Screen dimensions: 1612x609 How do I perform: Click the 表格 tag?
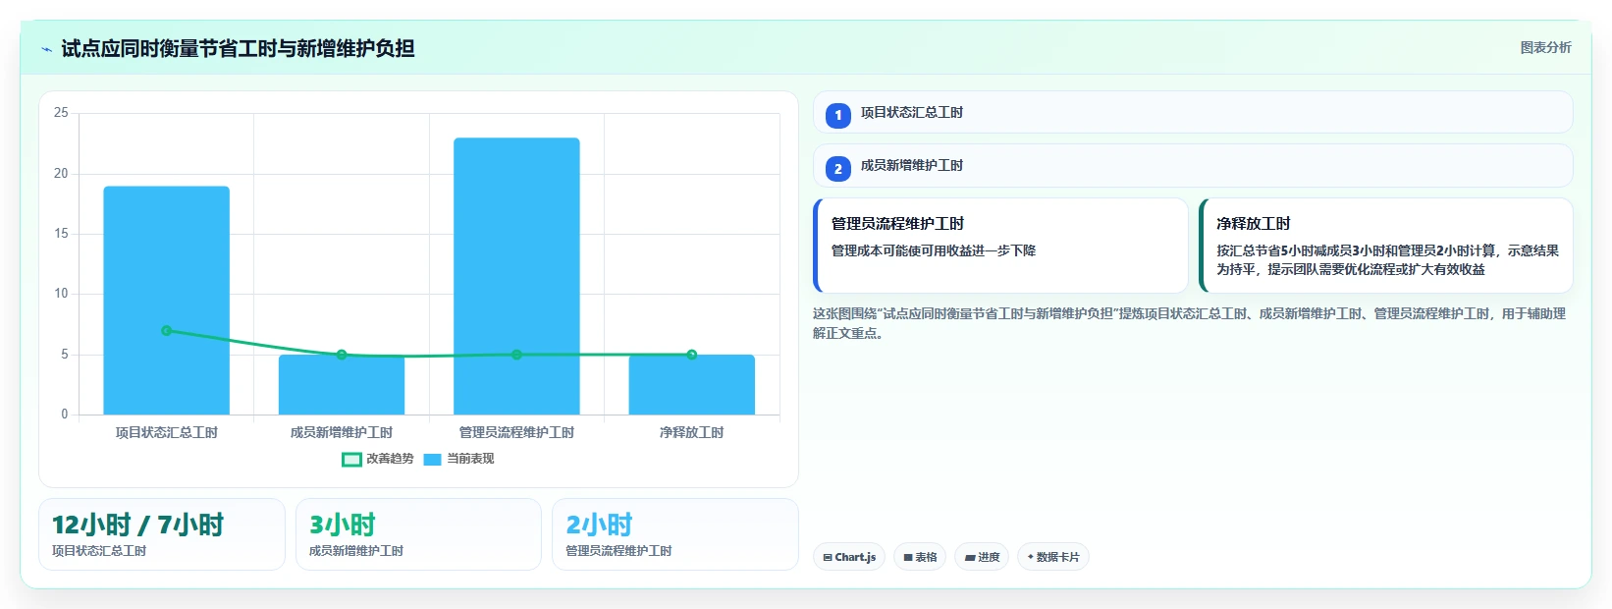coord(920,557)
